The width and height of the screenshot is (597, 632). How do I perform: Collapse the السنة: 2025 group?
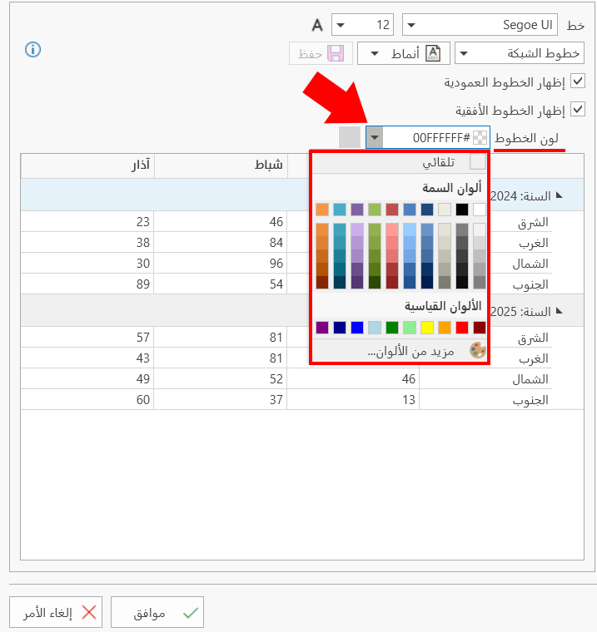click(x=560, y=311)
